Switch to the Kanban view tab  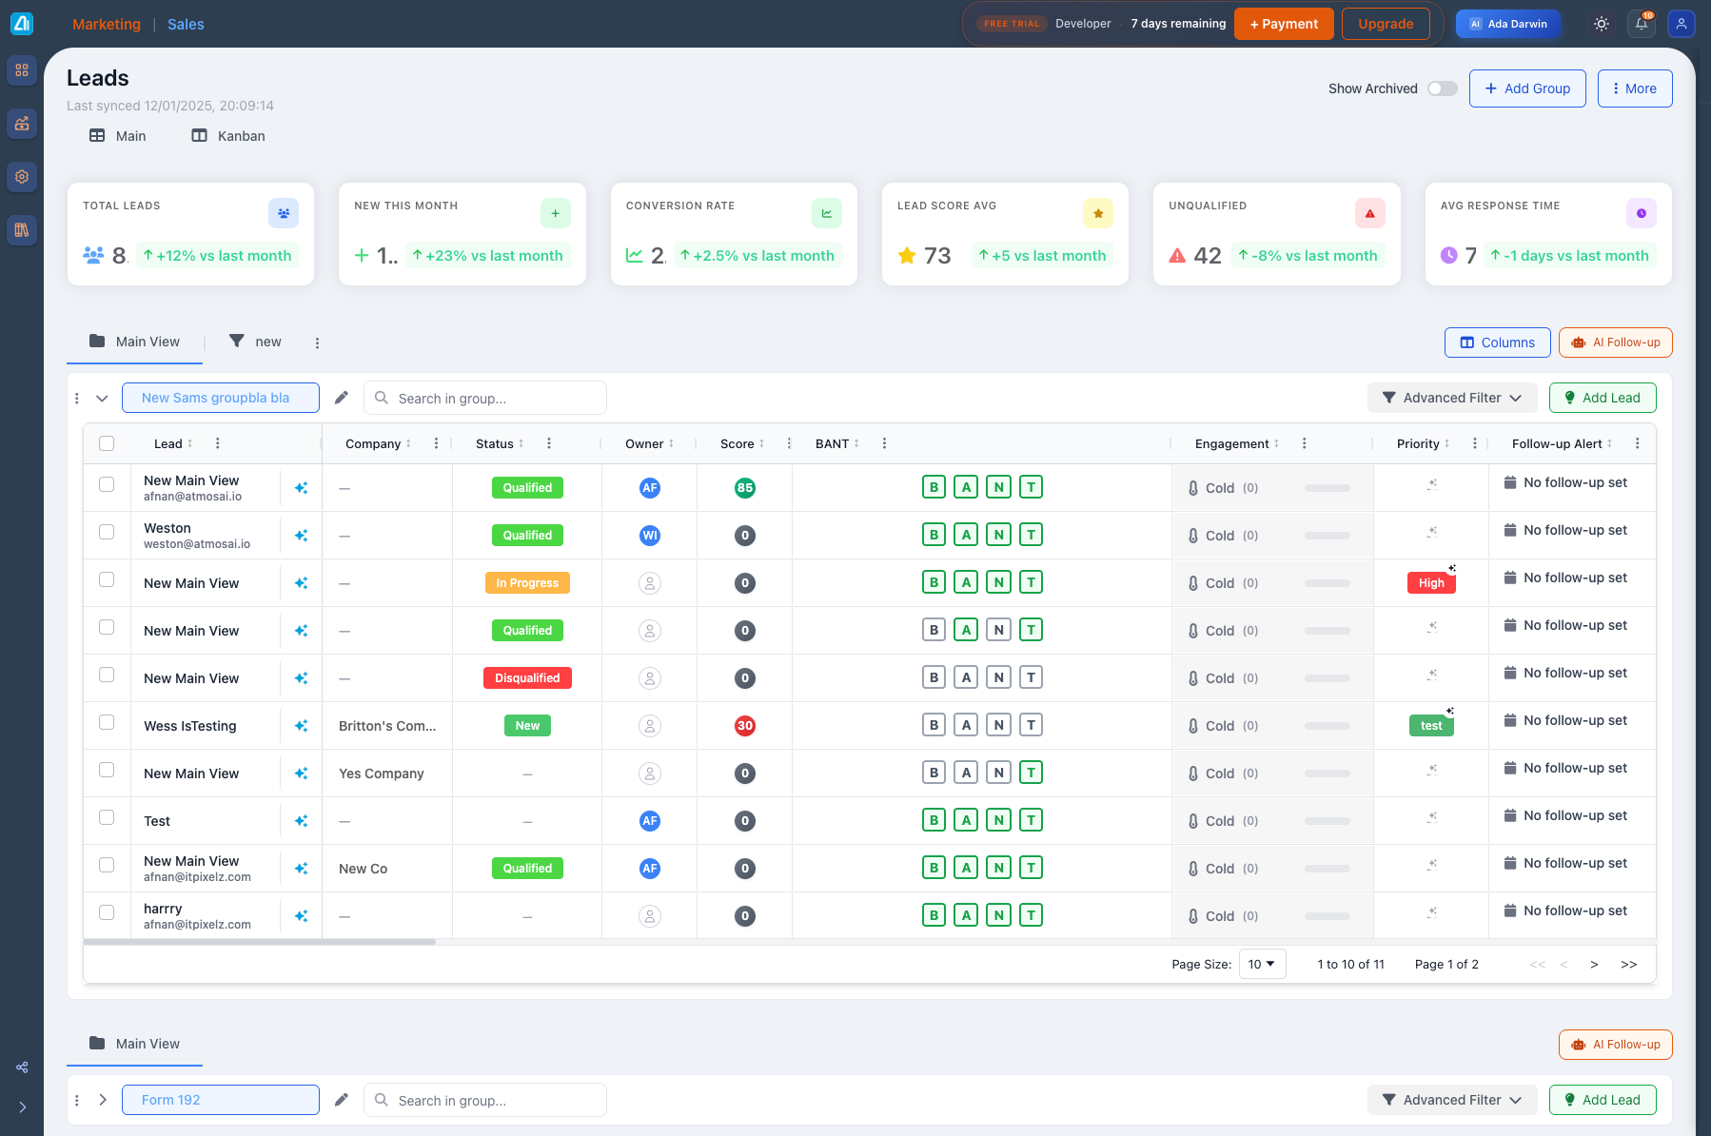click(x=228, y=136)
